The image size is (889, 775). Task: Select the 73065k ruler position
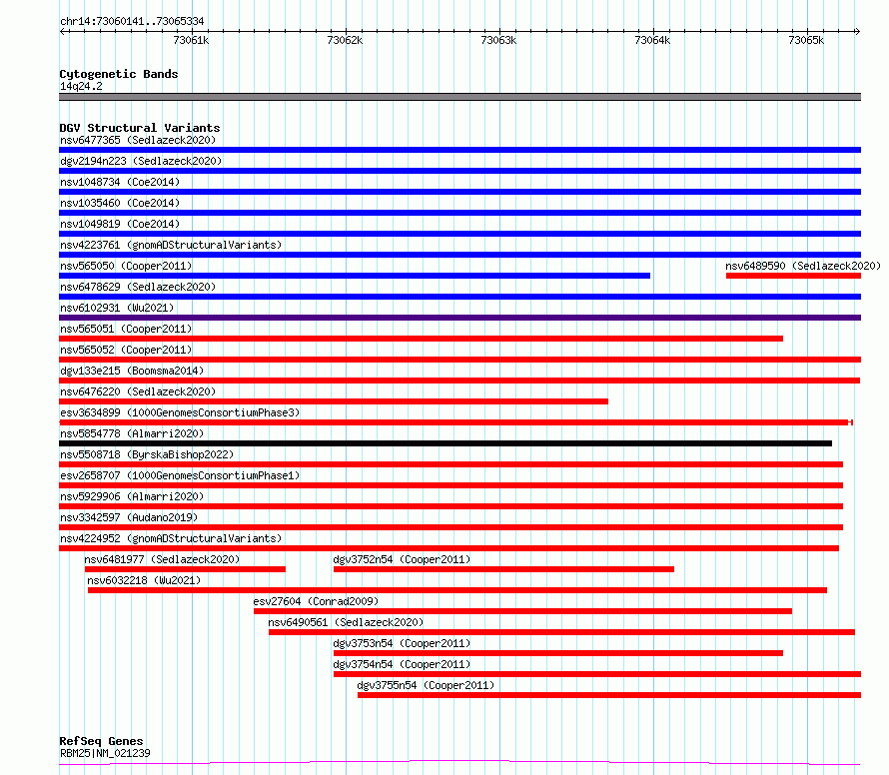[x=806, y=40]
